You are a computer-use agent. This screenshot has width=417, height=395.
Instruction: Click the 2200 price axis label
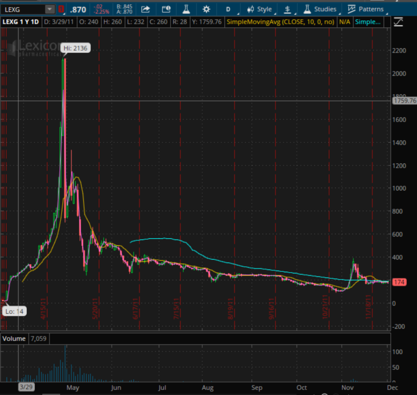click(399, 50)
